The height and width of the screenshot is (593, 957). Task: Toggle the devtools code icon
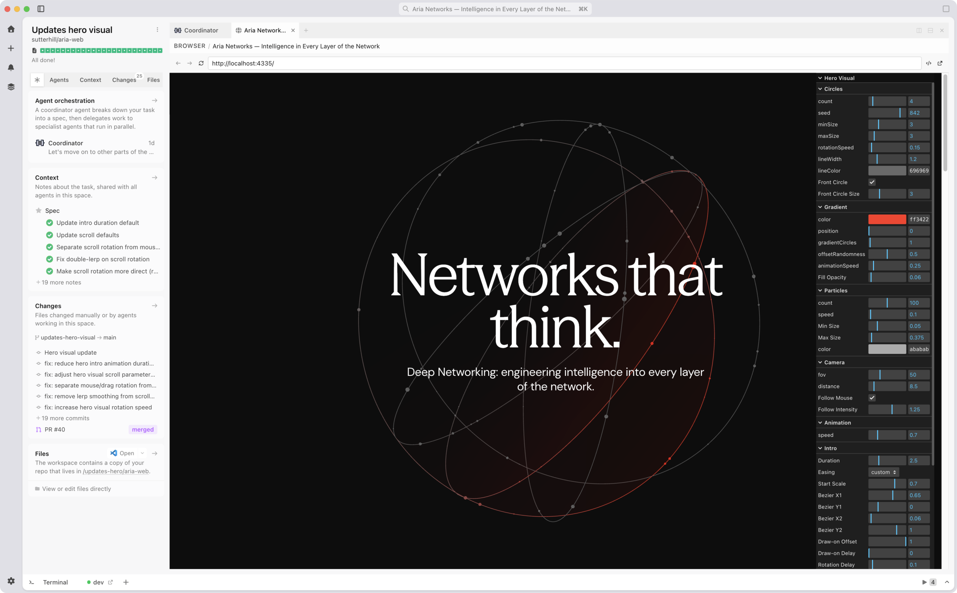[928, 63]
